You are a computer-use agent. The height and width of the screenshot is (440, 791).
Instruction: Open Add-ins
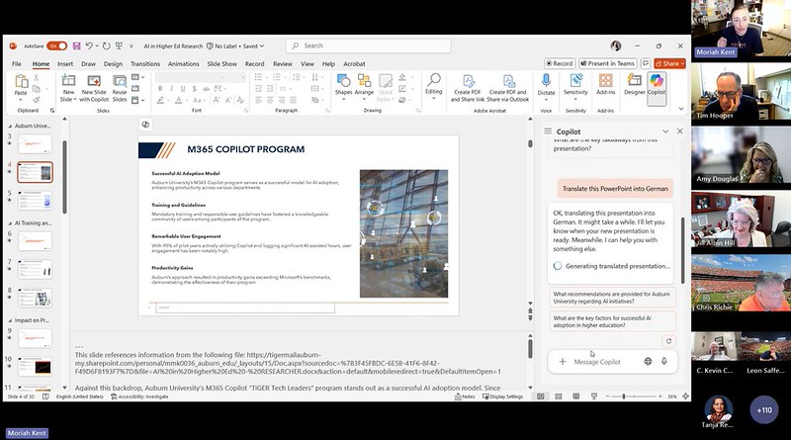[x=605, y=85]
